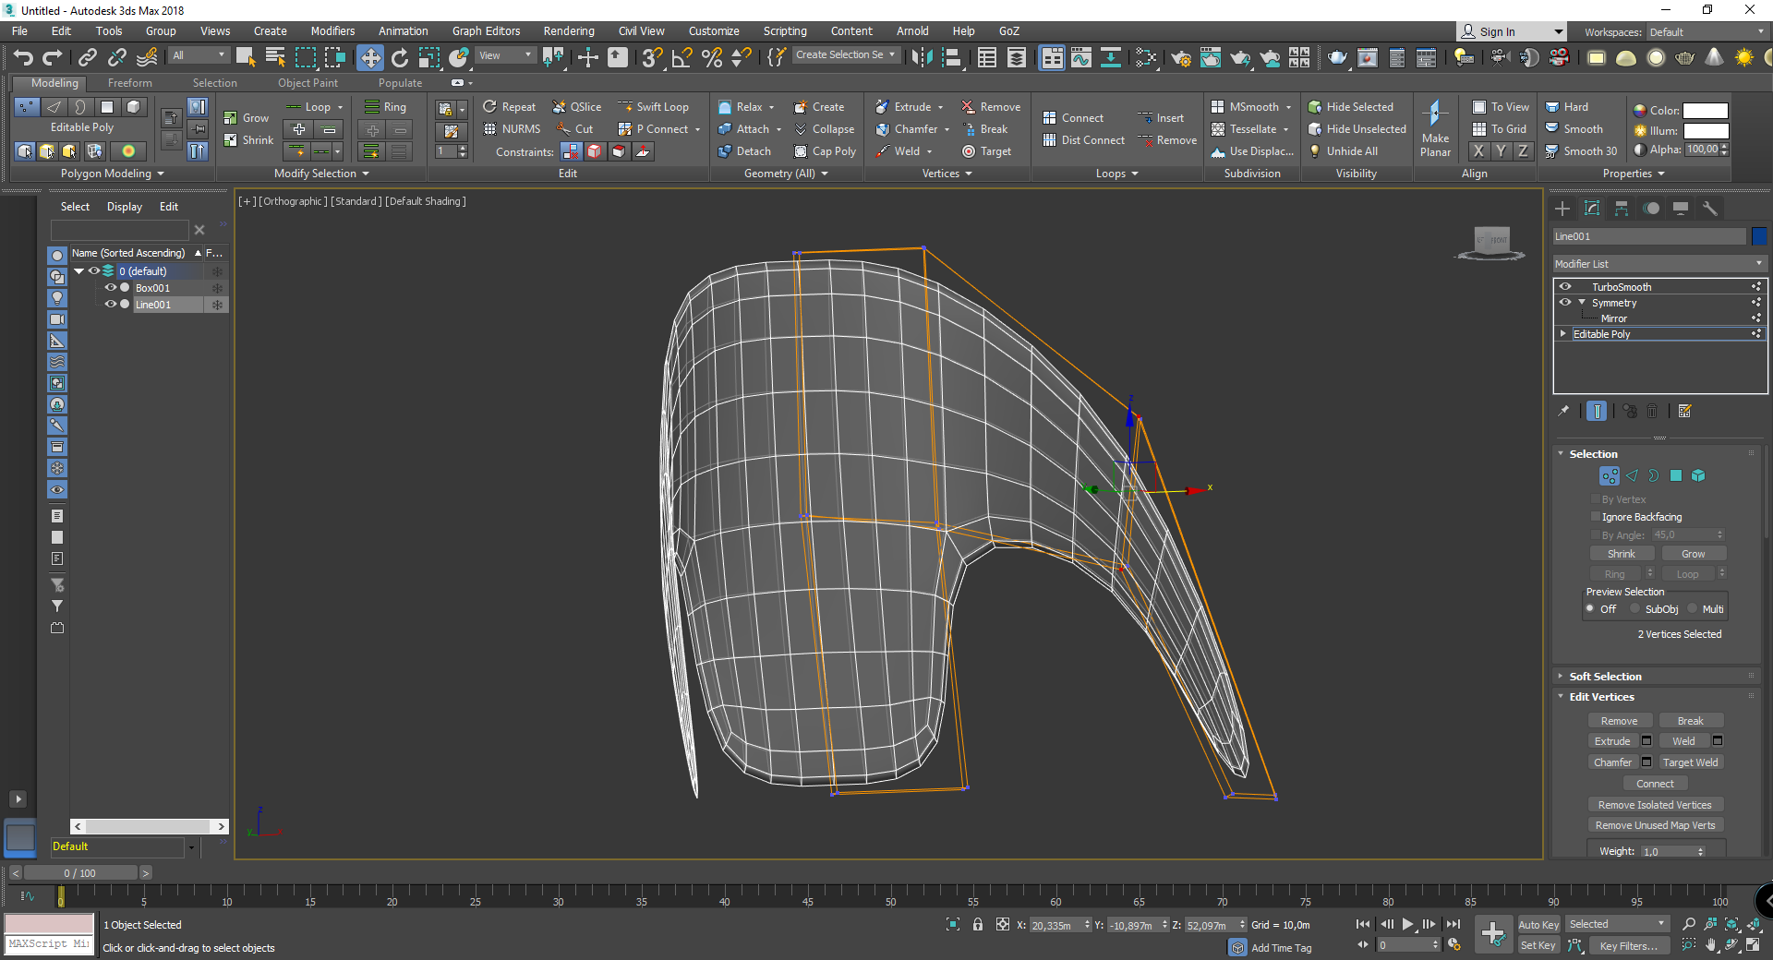Open the Utilities wrench panel
Viewport: 1773px width, 960px height.
(x=1710, y=209)
